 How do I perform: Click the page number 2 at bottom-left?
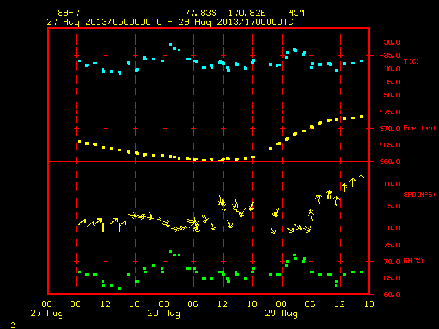point(13,325)
